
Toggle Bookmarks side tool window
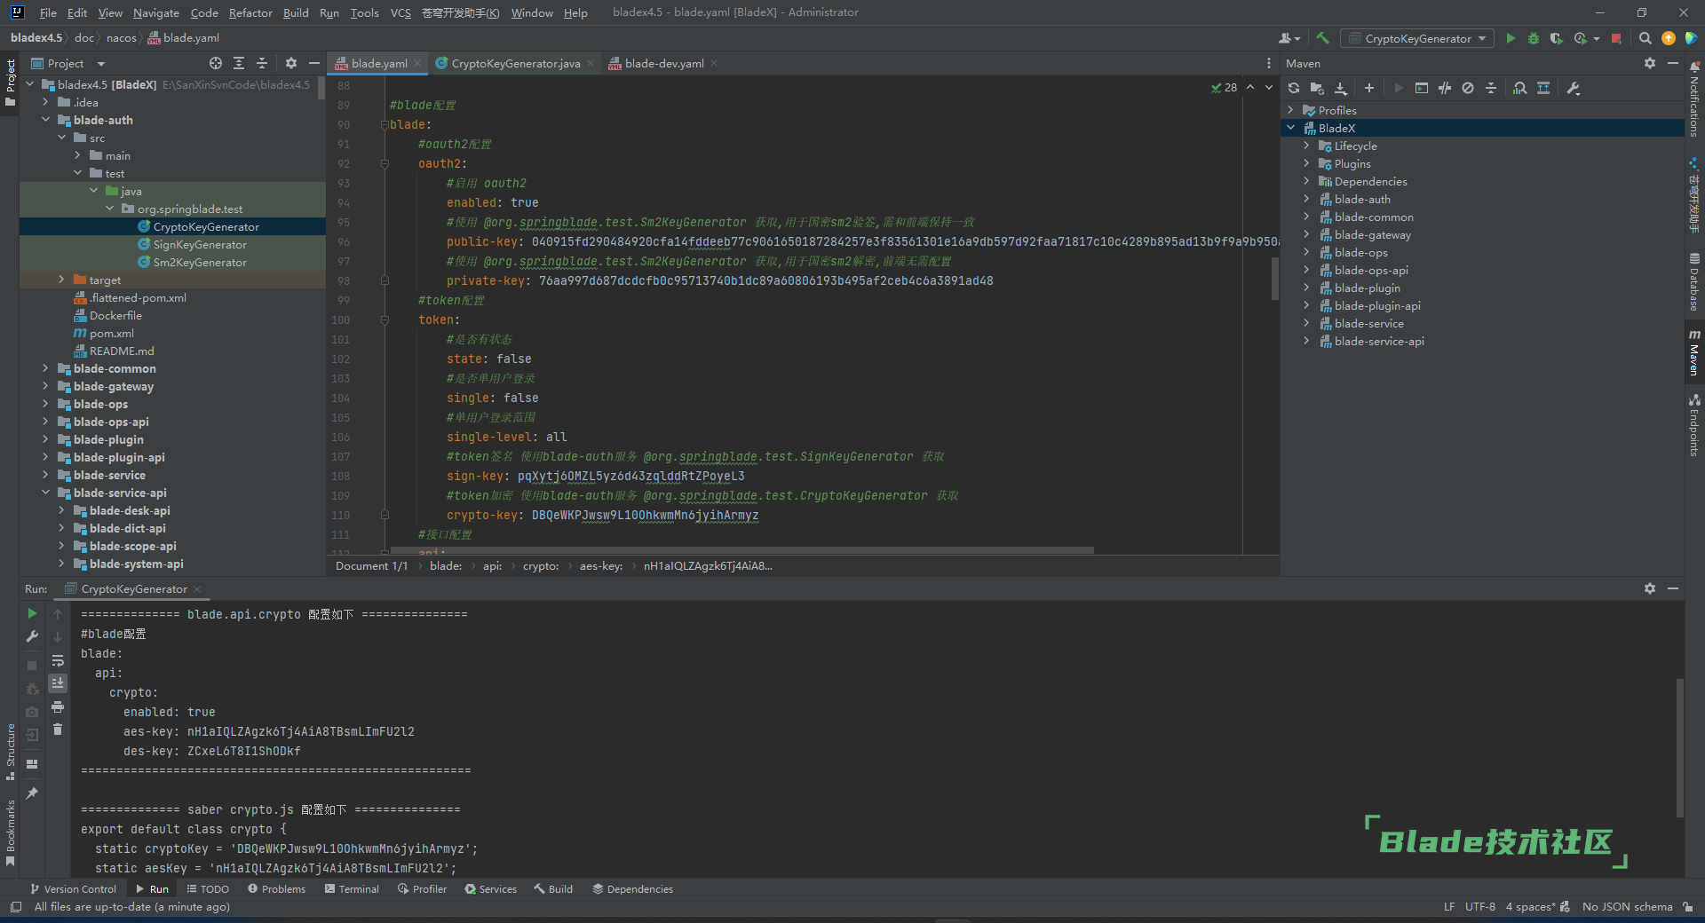pos(11,832)
